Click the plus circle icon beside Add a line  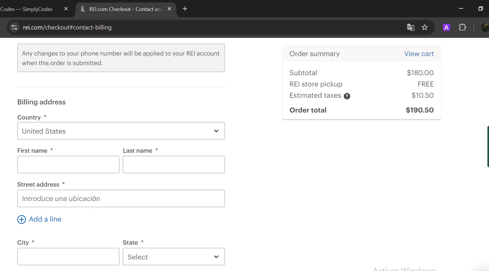(x=22, y=220)
